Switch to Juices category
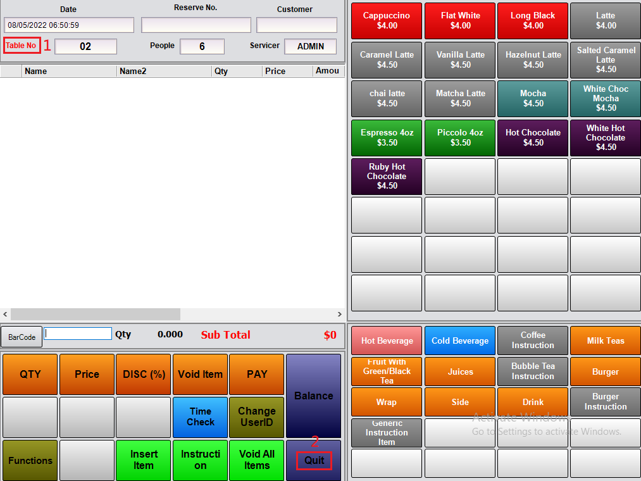Viewport: 641px width, 481px height. 460,372
